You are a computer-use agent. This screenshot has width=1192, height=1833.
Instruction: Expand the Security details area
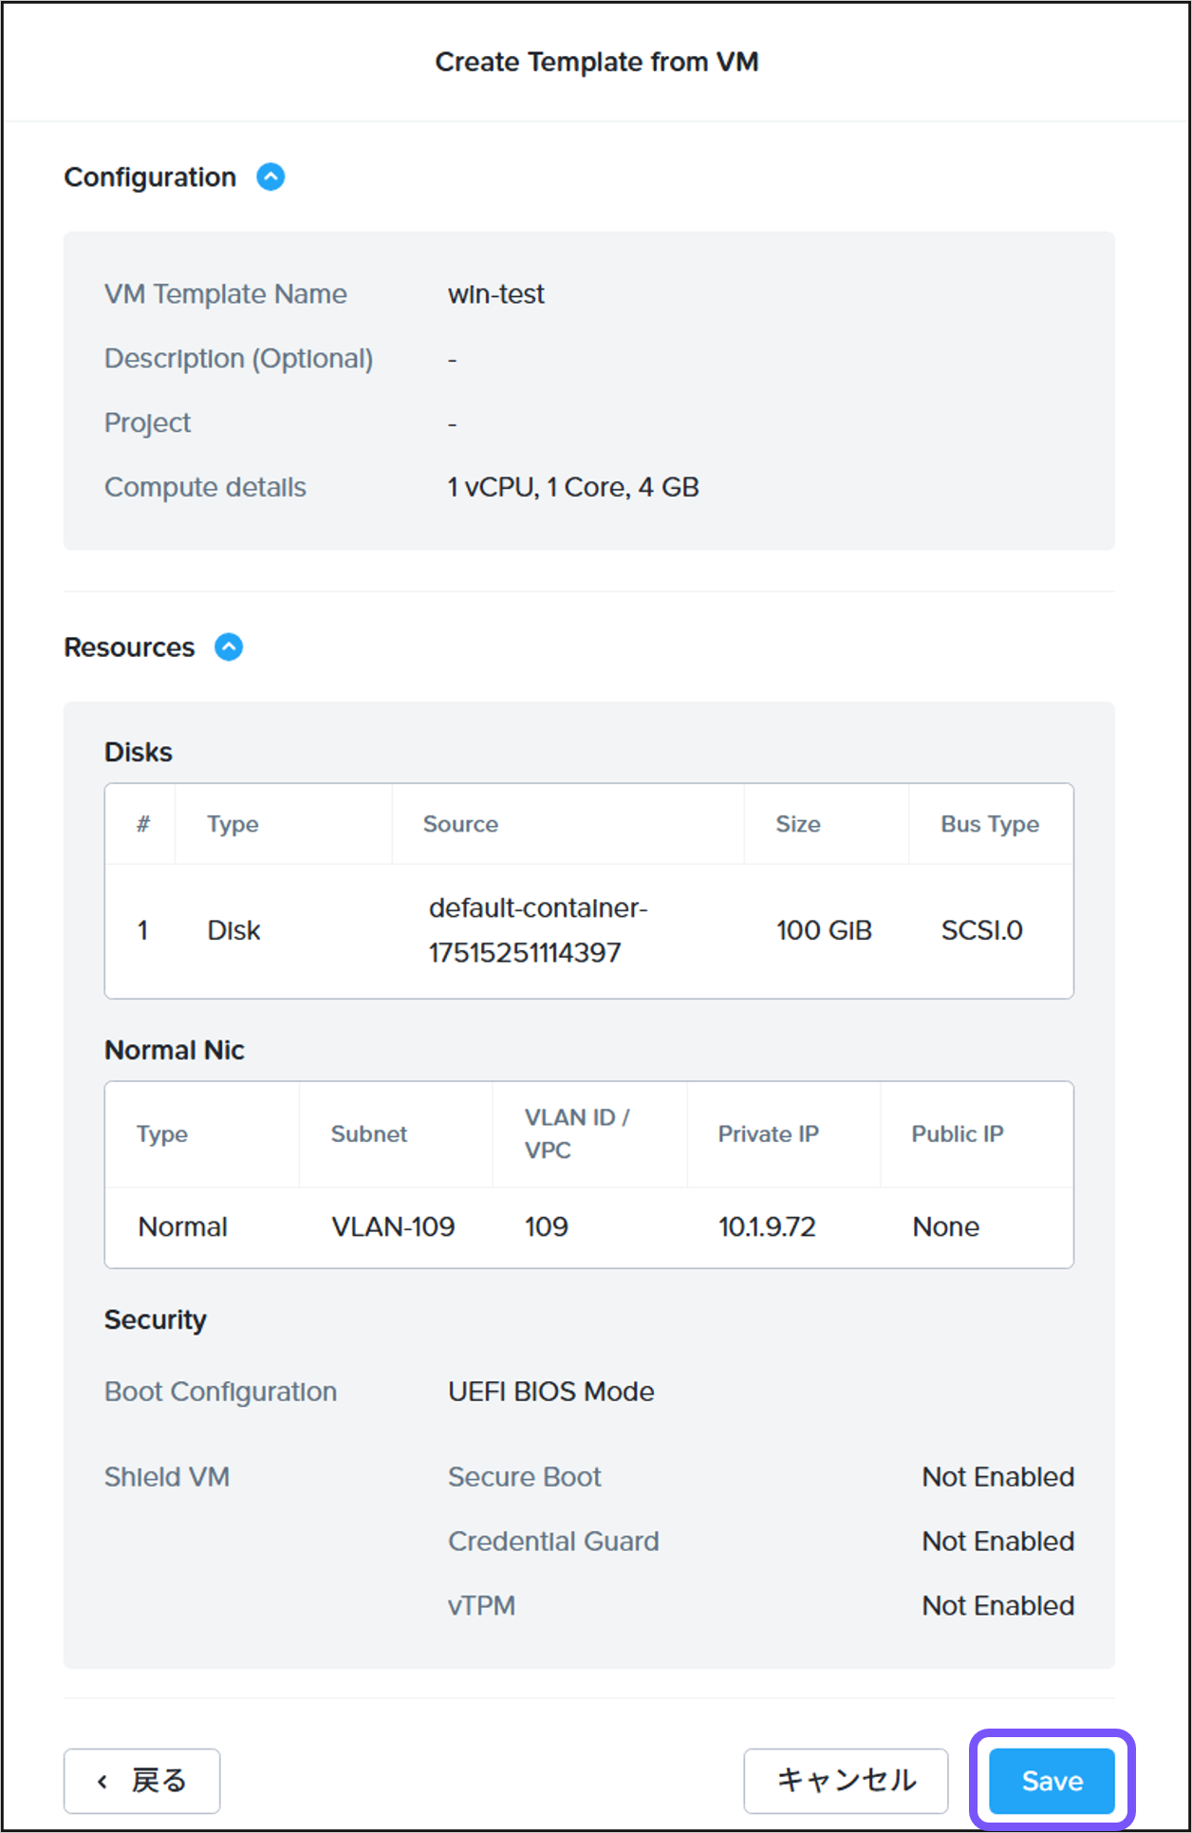click(x=155, y=1319)
